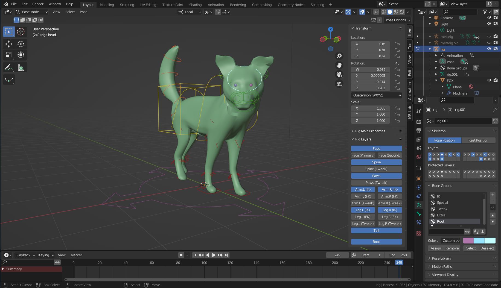
Task: Click the light blue bone group swatch
Action: [479, 240]
